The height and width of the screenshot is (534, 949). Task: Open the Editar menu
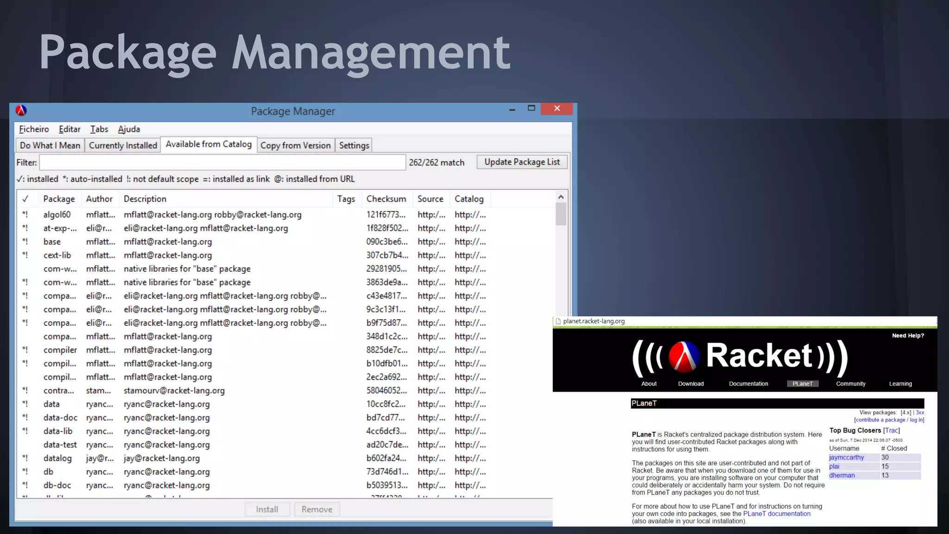pyautogui.click(x=70, y=129)
